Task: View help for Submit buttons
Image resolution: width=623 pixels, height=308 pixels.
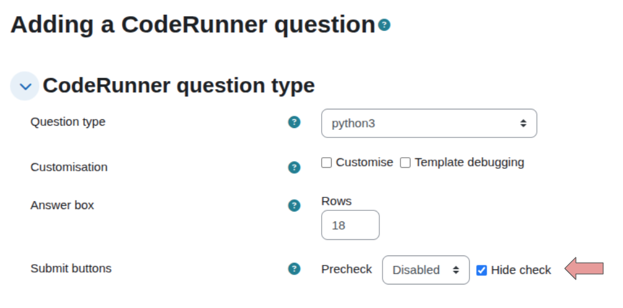Action: point(294,268)
